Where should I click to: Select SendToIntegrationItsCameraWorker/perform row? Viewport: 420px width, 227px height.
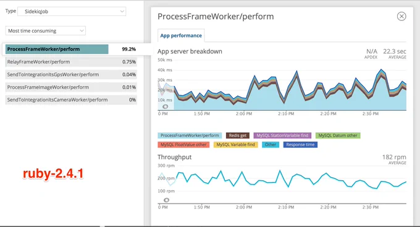click(71, 100)
